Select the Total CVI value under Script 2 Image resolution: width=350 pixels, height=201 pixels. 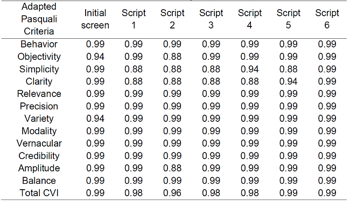tap(172, 193)
